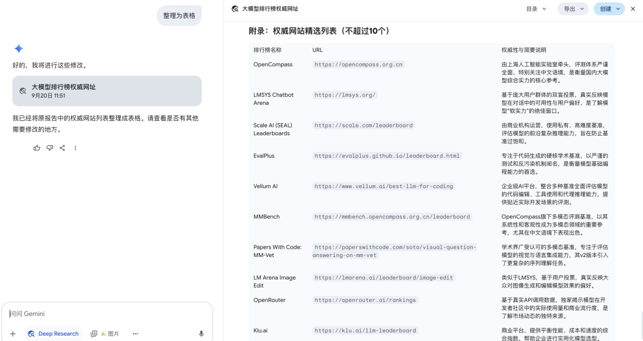This screenshot has height=341, width=643.
Task: Click the vellum.ai best-llm-for-coding URL
Action: pyautogui.click(x=384, y=186)
